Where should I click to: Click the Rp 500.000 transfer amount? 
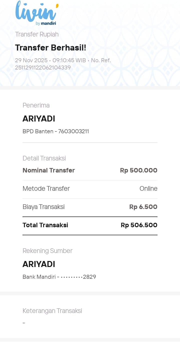tap(138, 170)
